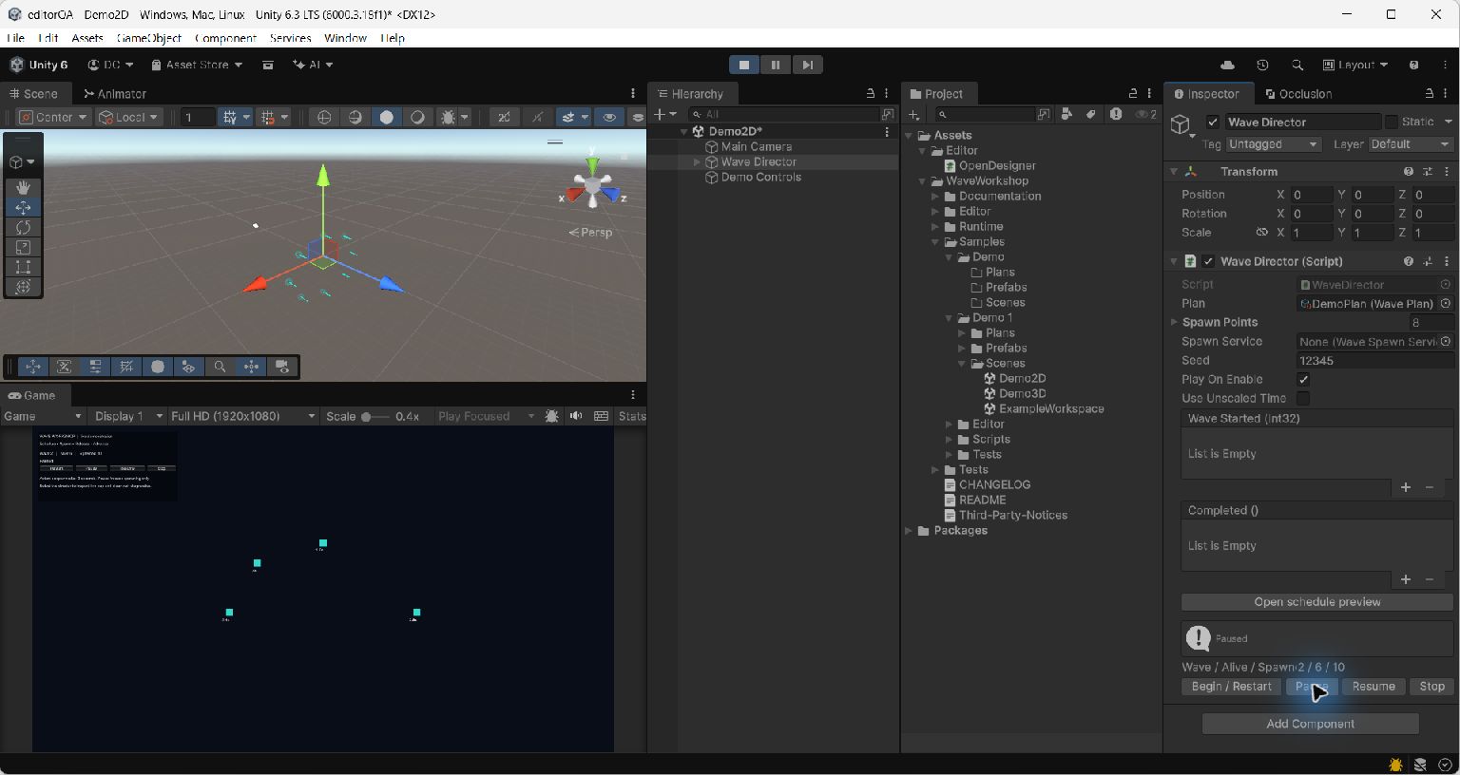Click the Pause button in the top toolbar
Screen dimensions: 1460x775
point(776,65)
